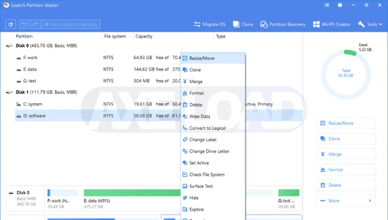Viewport: 388px width, 220px height.
Task: Click the Wipe Data eraser icon
Action: (x=185, y=116)
